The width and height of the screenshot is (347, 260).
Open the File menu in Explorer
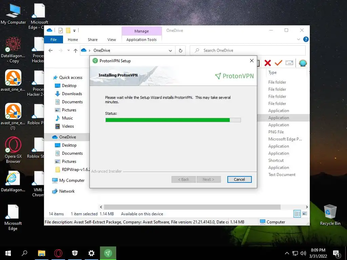tap(54, 40)
